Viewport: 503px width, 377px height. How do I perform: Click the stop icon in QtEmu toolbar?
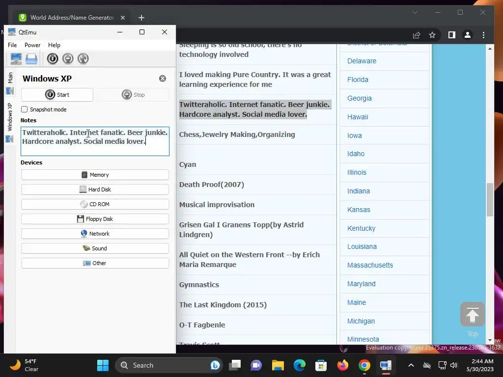(x=68, y=59)
